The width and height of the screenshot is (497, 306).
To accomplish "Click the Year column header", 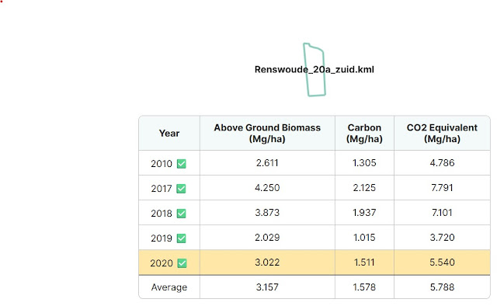I will [169, 133].
